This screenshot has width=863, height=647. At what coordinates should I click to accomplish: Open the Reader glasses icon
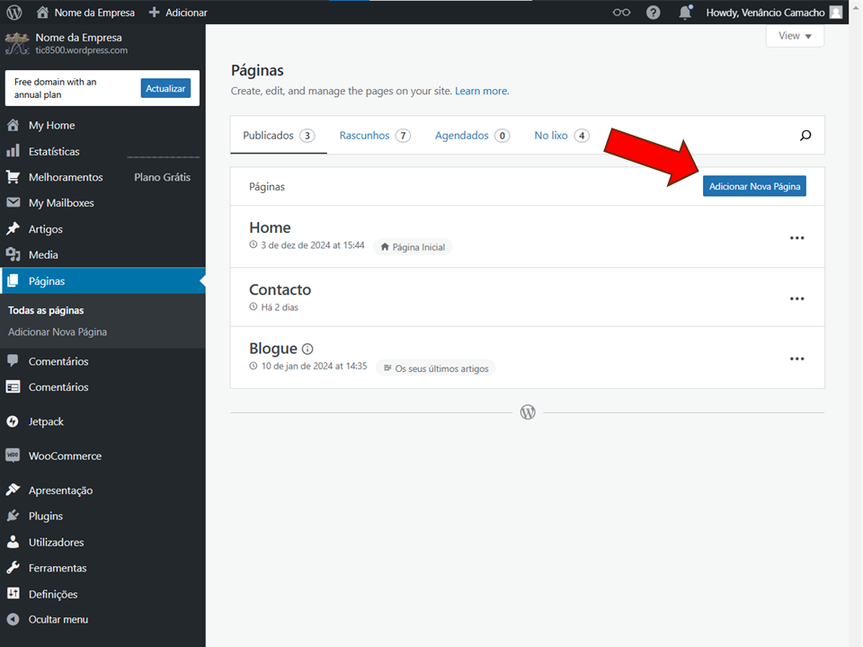[x=621, y=13]
